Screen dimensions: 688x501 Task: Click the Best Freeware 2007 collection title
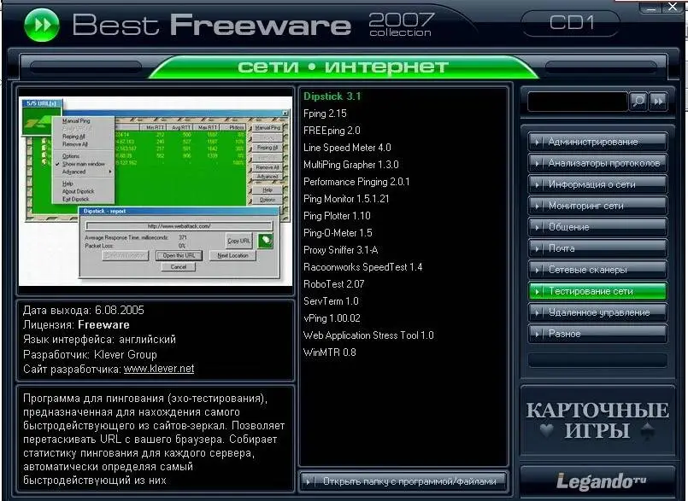[252, 25]
